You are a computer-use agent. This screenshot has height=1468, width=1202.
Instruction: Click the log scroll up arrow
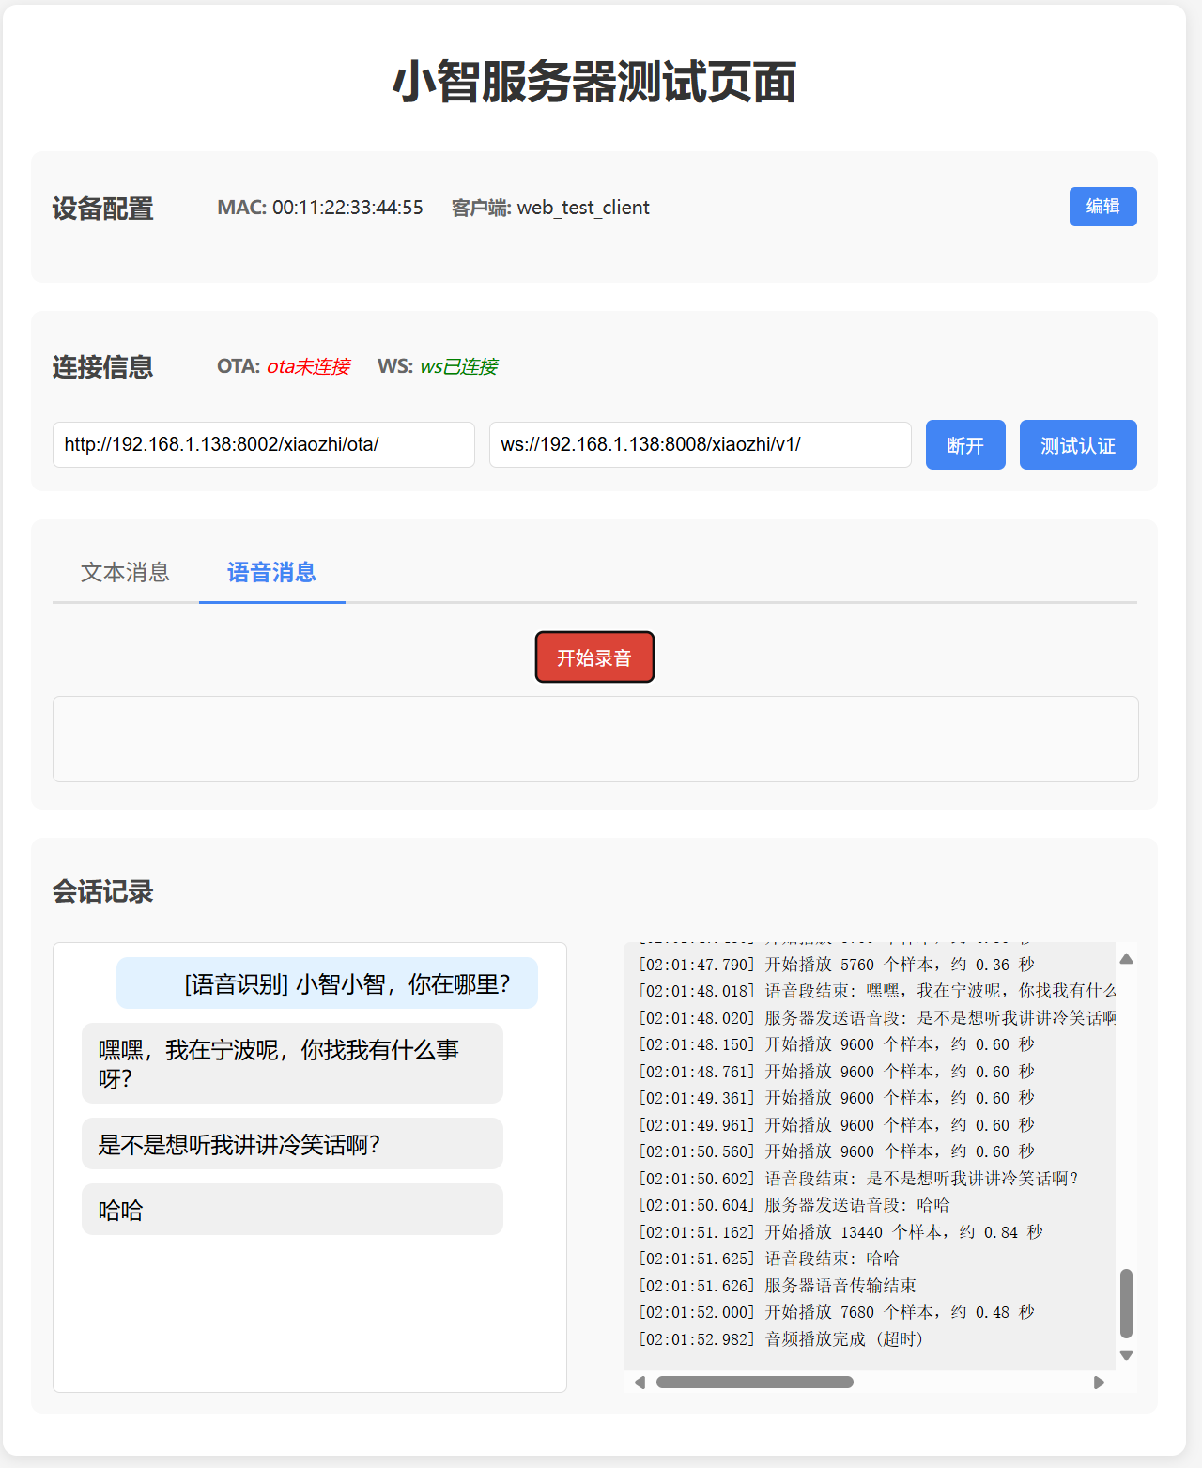point(1126,959)
